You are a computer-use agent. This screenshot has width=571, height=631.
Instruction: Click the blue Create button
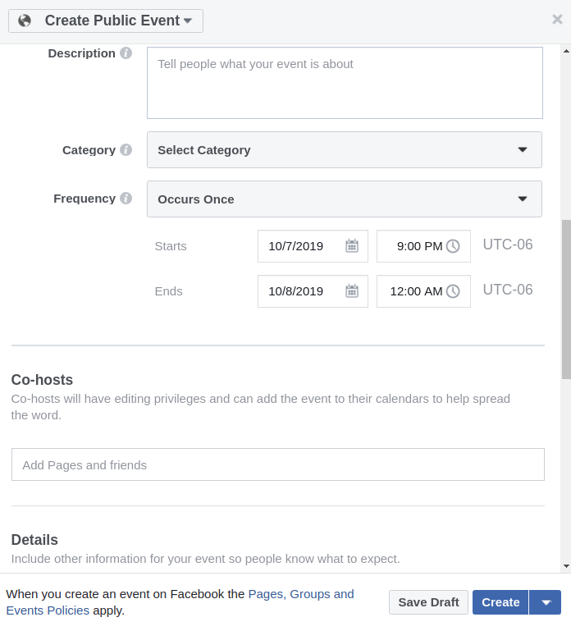click(500, 602)
